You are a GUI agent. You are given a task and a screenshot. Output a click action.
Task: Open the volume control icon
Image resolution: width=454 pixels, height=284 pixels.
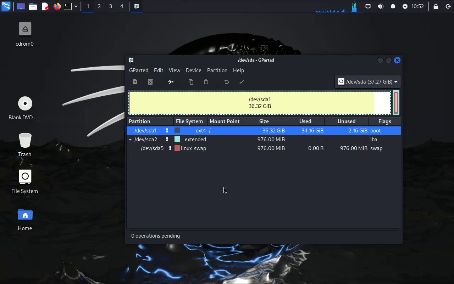click(x=381, y=6)
